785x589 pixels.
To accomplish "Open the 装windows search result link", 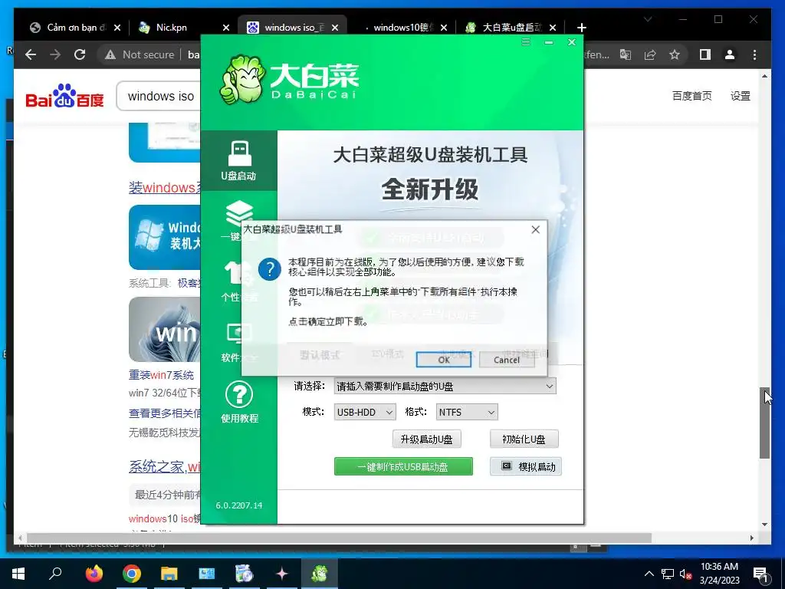I will click(x=165, y=188).
